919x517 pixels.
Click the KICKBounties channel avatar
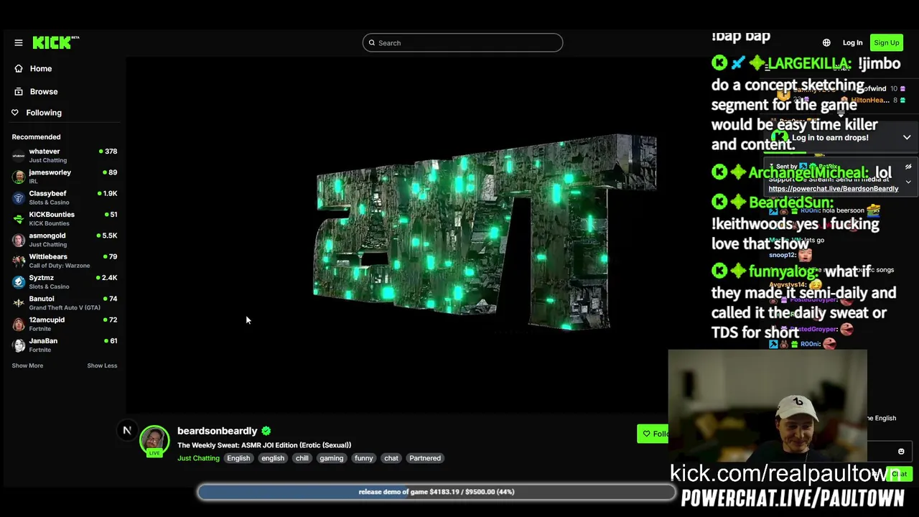coord(19,219)
